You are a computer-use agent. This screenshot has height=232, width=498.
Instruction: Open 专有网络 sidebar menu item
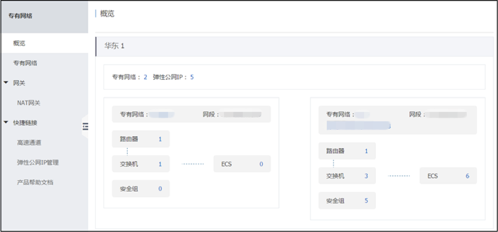[x=25, y=63]
